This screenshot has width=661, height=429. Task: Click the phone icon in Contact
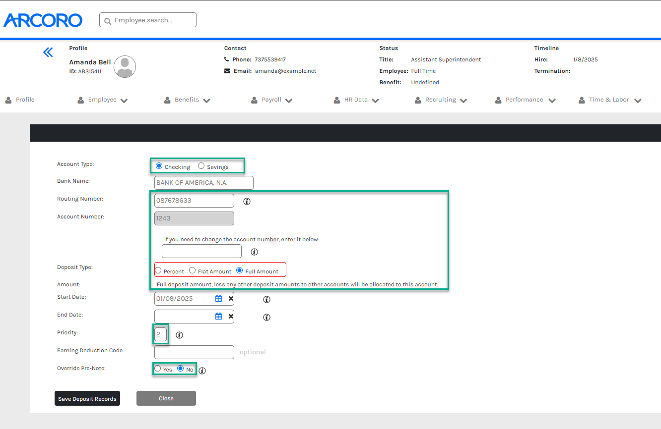[227, 59]
